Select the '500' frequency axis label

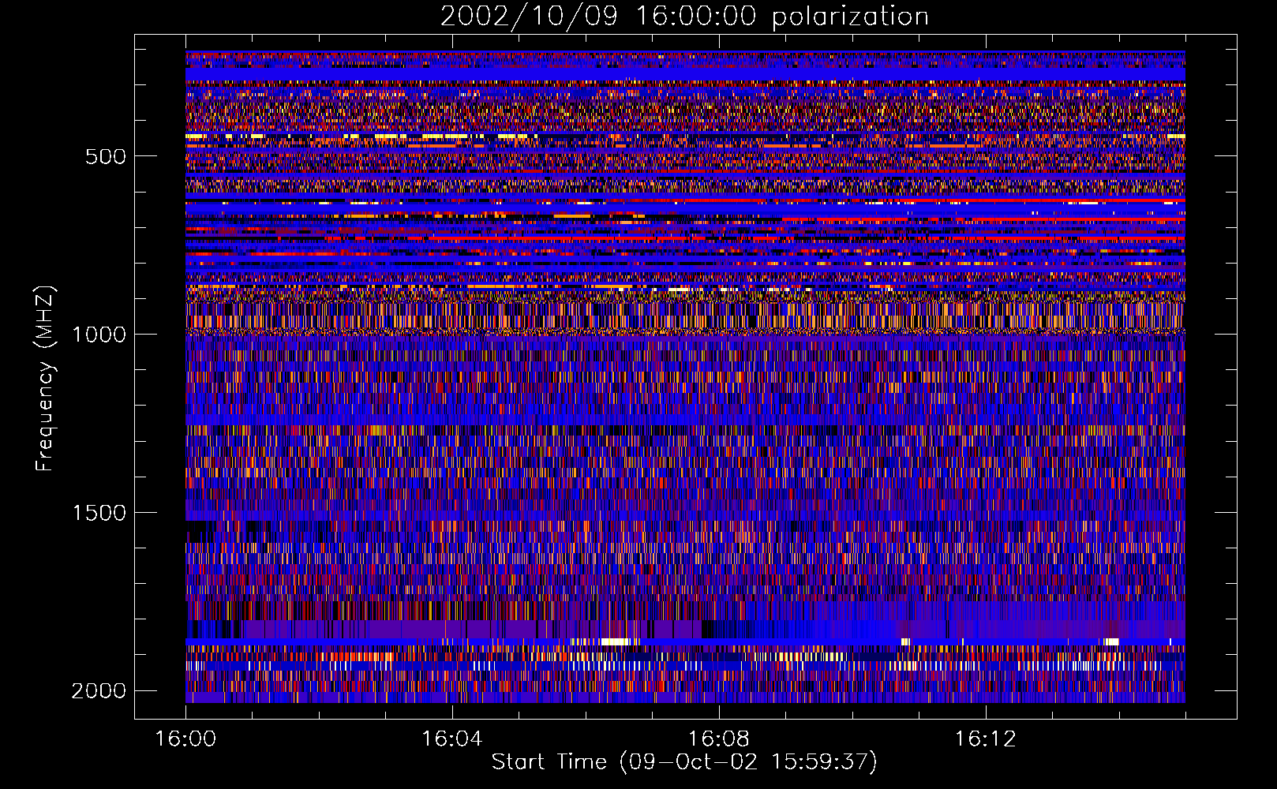(x=106, y=156)
